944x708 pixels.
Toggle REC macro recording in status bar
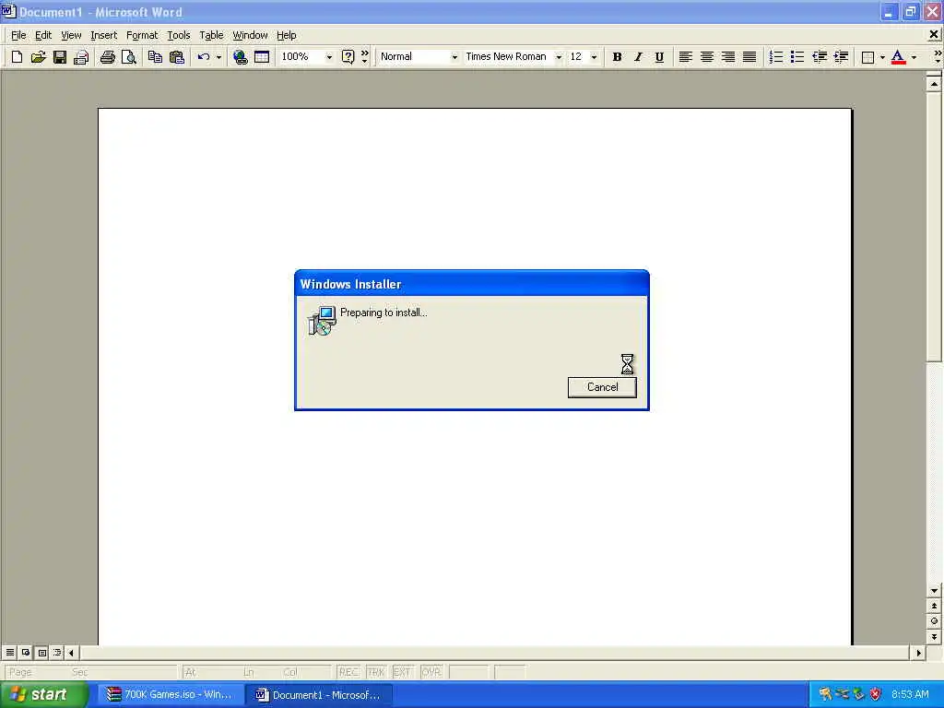point(348,672)
